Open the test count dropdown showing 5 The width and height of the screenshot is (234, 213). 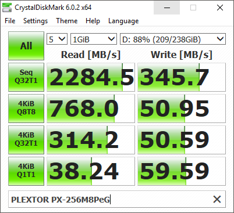pos(57,39)
